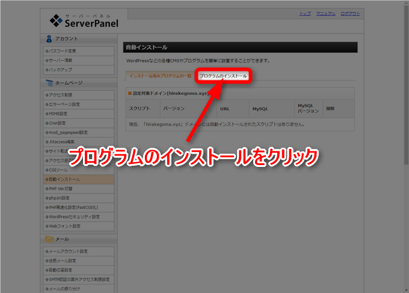Open mod_pagespeed設定
The height and width of the screenshot is (293, 409).
(x=79, y=133)
